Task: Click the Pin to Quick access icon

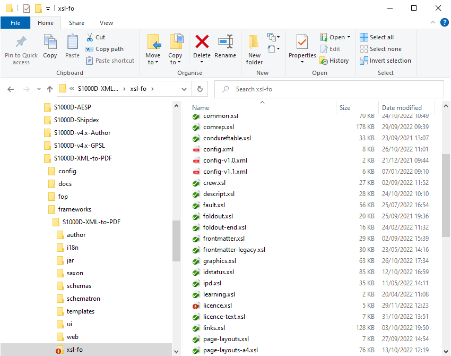Action: tap(21, 42)
